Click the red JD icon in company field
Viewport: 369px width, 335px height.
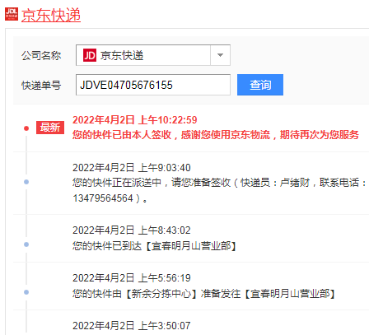click(x=90, y=55)
